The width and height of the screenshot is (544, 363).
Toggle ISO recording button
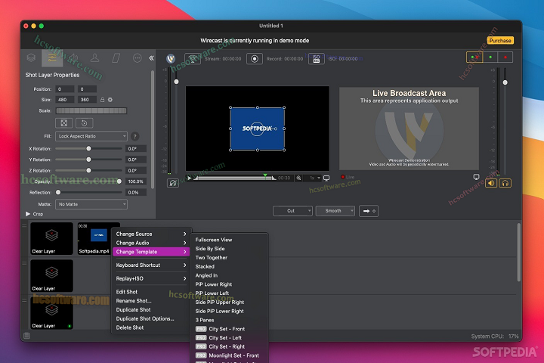(x=316, y=59)
